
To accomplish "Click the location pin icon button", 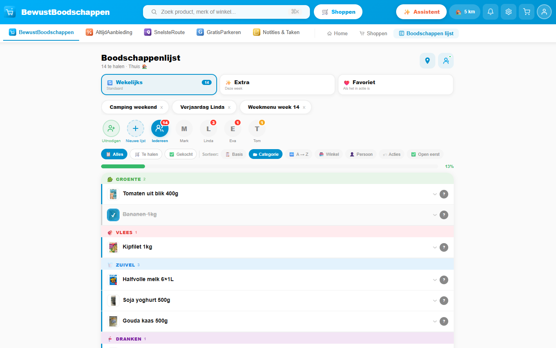I will [427, 61].
